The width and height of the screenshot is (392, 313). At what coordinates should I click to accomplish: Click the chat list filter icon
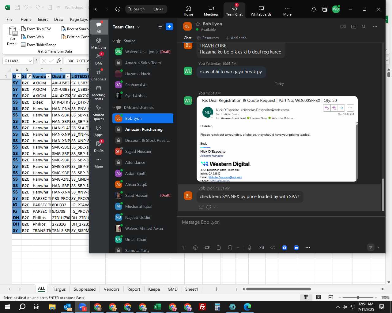[x=160, y=27]
